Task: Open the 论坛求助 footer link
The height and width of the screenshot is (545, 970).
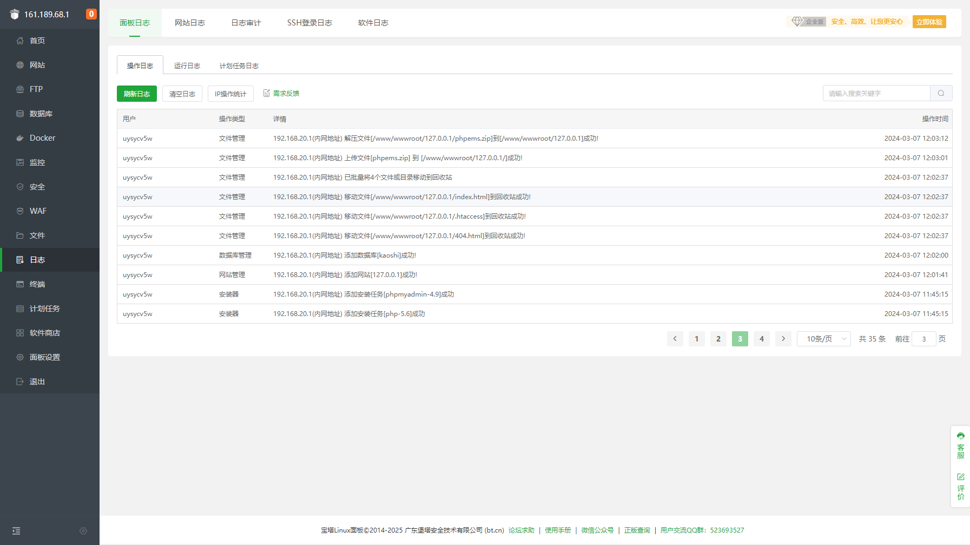Action: click(521, 530)
